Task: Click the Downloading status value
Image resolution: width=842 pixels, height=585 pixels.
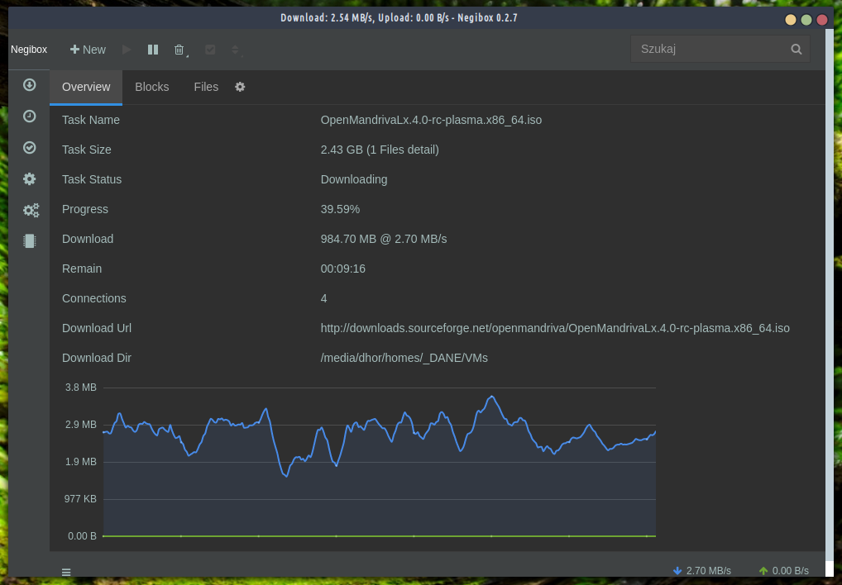Action: point(354,179)
